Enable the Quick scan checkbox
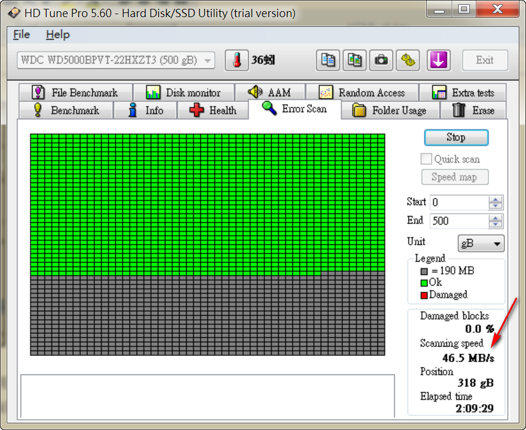This screenshot has height=430, width=526. (x=426, y=159)
